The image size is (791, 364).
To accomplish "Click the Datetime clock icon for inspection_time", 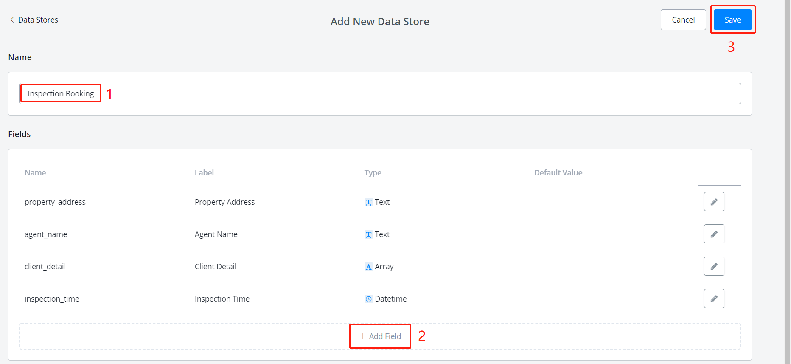I will click(368, 299).
